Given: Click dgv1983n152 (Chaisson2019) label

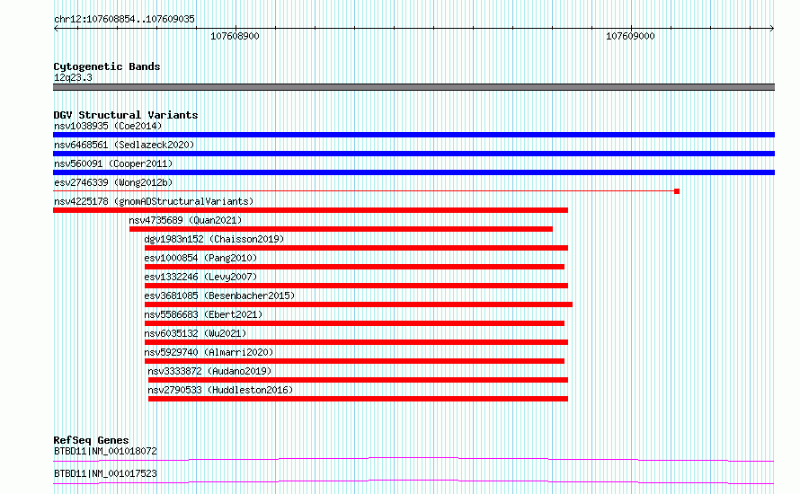Looking at the screenshot, I should coord(214,239).
